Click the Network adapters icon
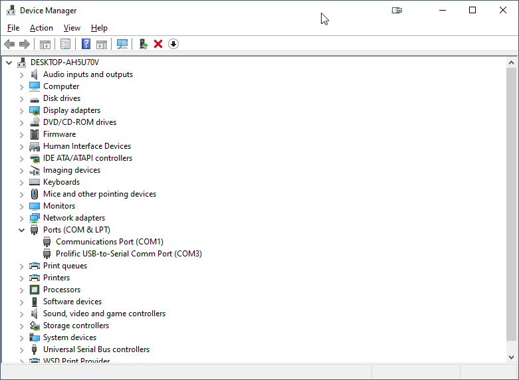Image resolution: width=519 pixels, height=380 pixels. pyautogui.click(x=35, y=218)
